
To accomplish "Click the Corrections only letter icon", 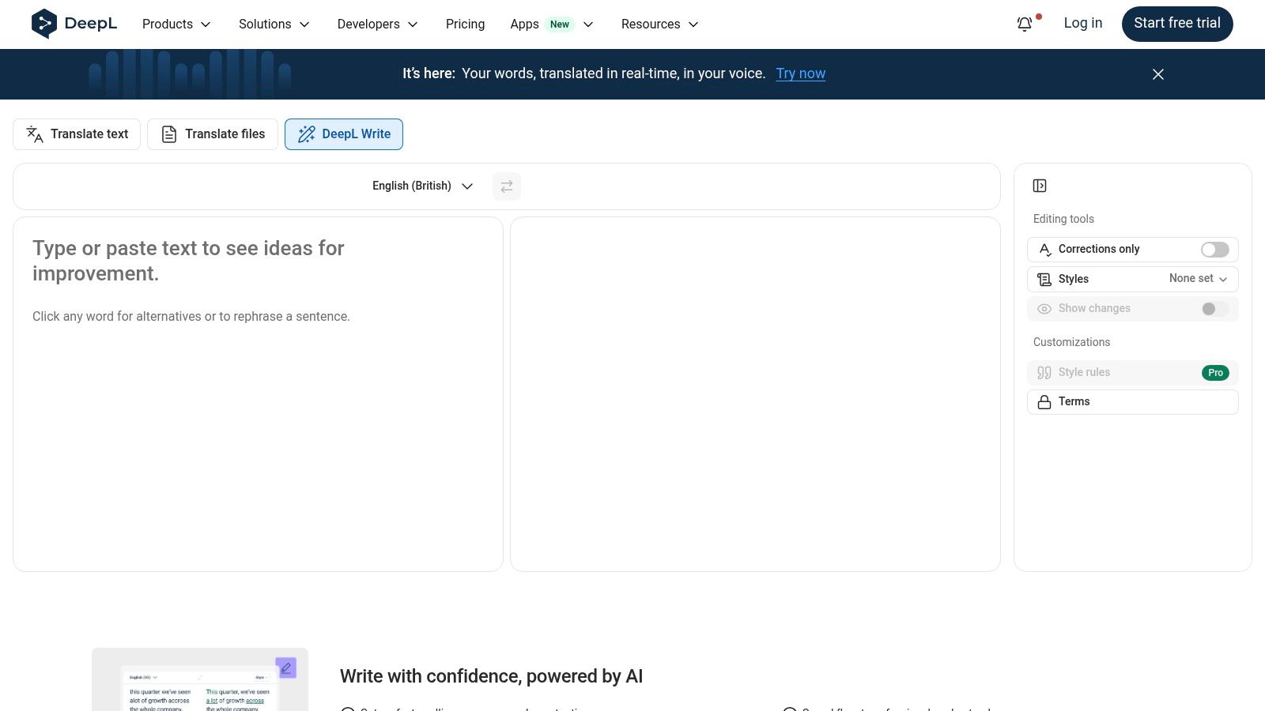I will pyautogui.click(x=1044, y=250).
